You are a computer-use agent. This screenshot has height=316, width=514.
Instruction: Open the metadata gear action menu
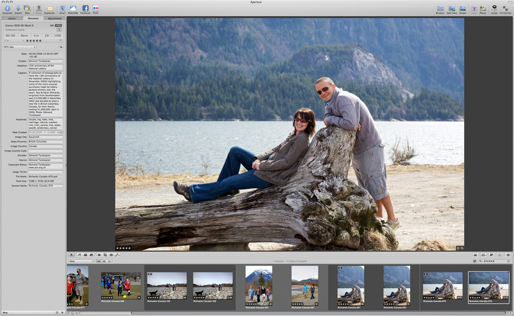tap(61, 47)
